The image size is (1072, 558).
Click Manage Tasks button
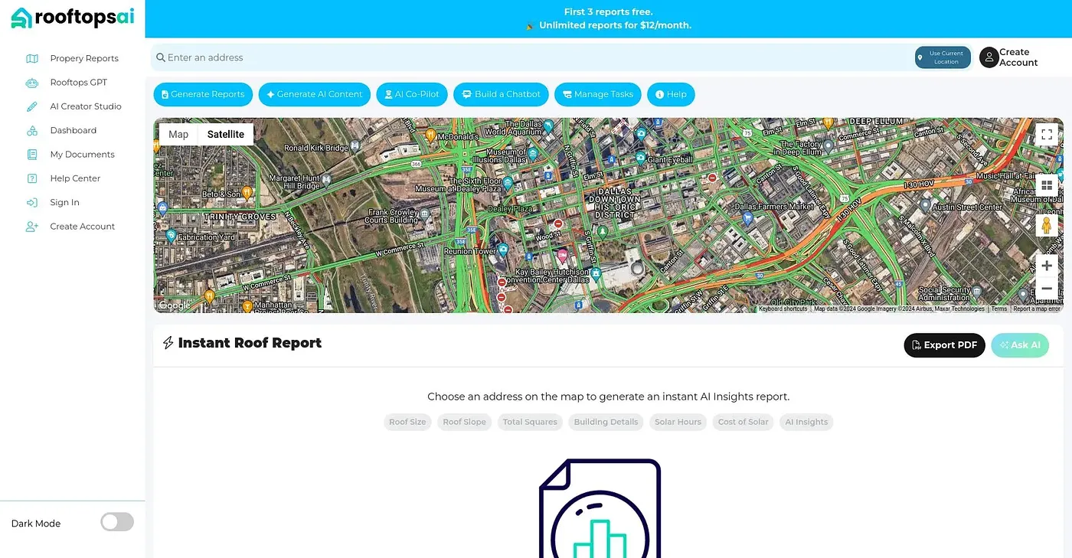point(597,94)
